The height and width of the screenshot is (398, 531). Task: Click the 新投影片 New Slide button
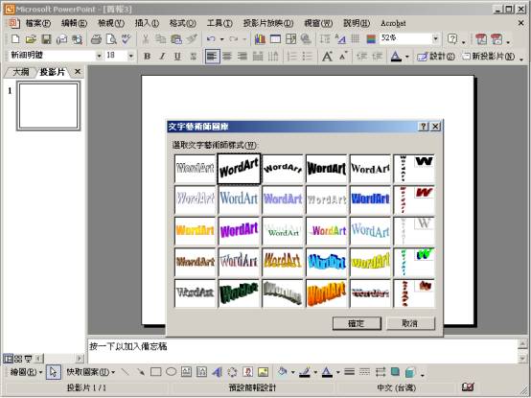489,57
